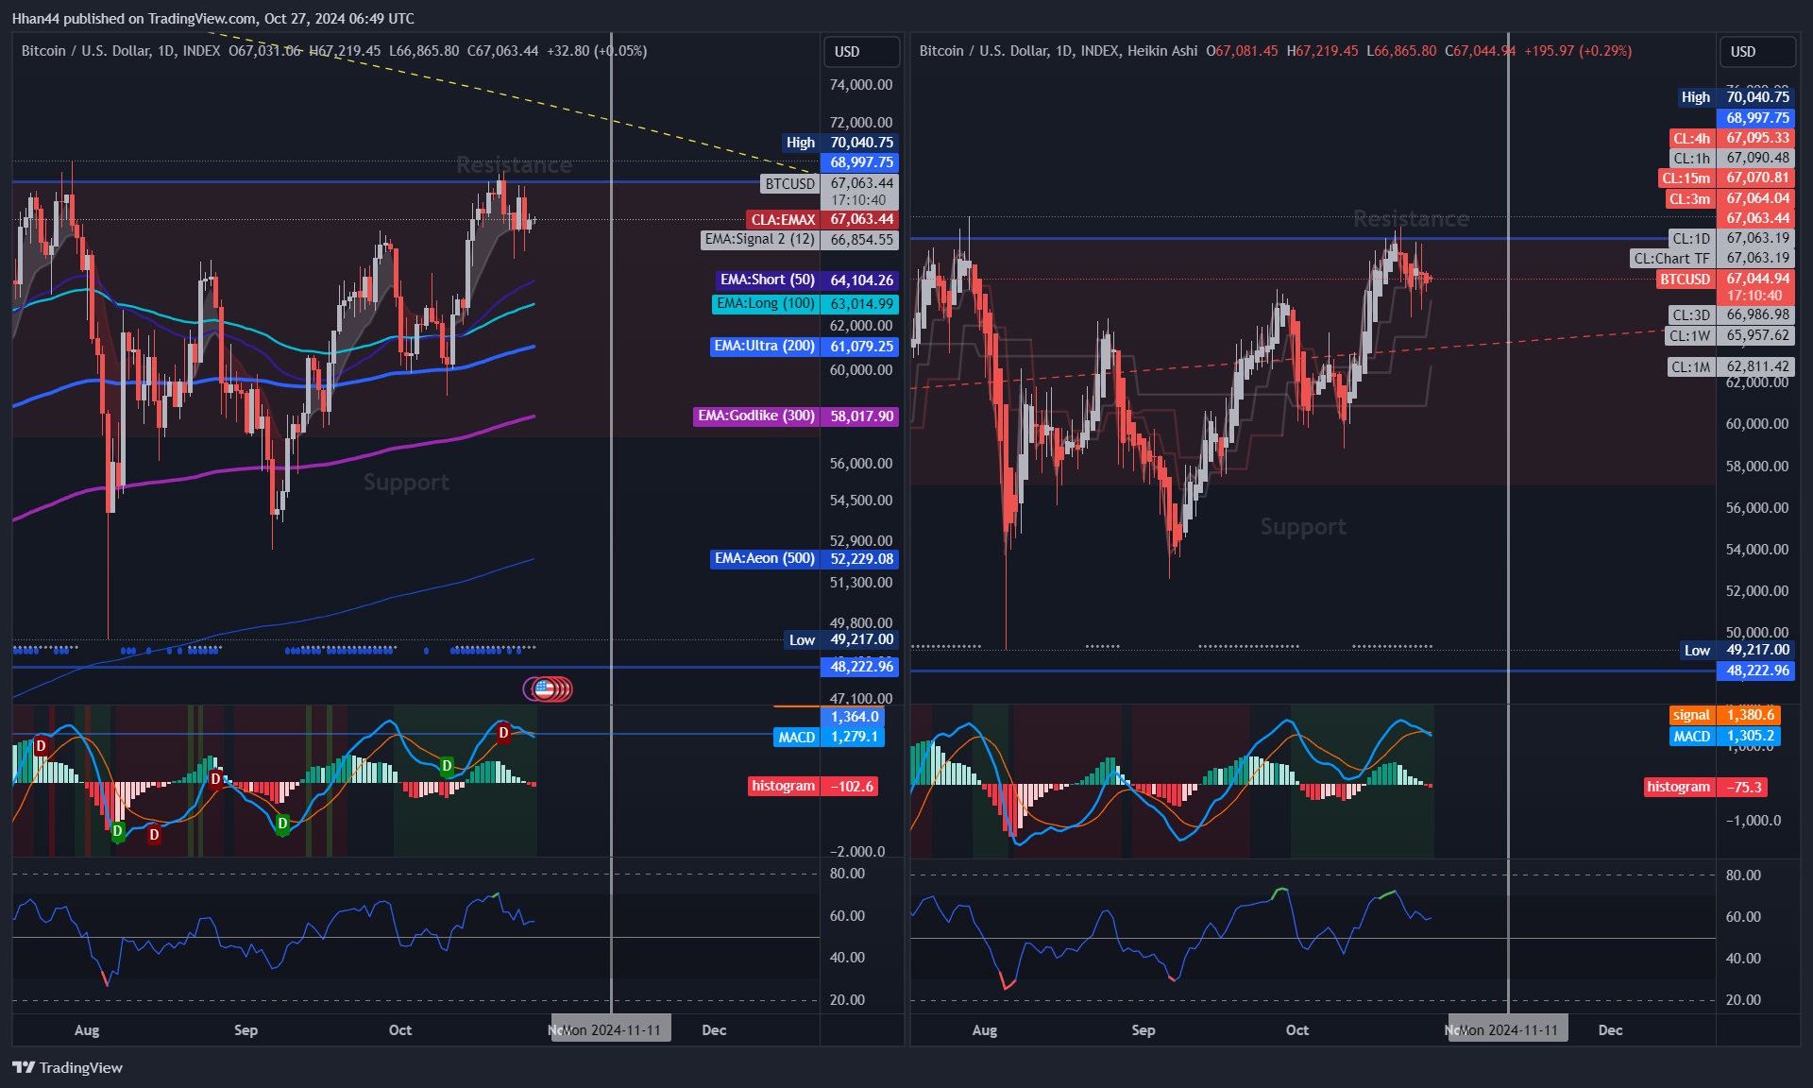Viewport: 1813px width, 1088px height.
Task: Click the High 70,040.75 label on the candlestick chart
Action: pyautogui.click(x=840, y=143)
